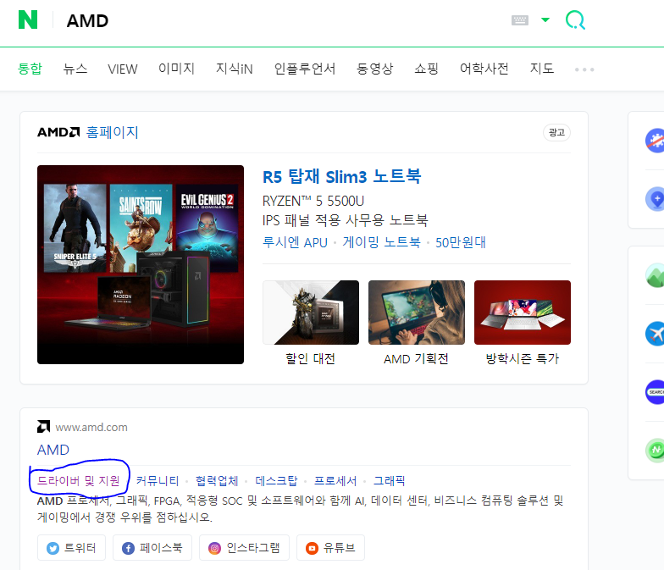Open the AMD site title link

[x=53, y=450]
